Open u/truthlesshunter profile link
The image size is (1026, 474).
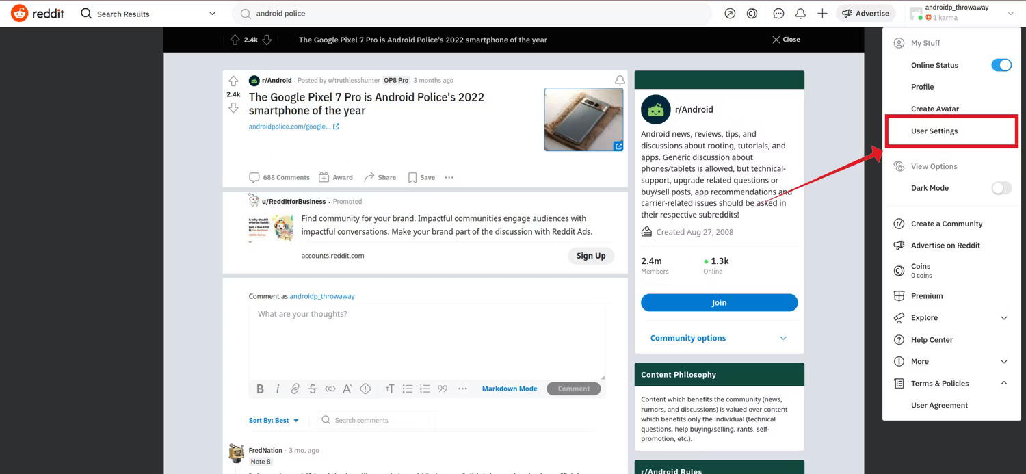(x=354, y=81)
